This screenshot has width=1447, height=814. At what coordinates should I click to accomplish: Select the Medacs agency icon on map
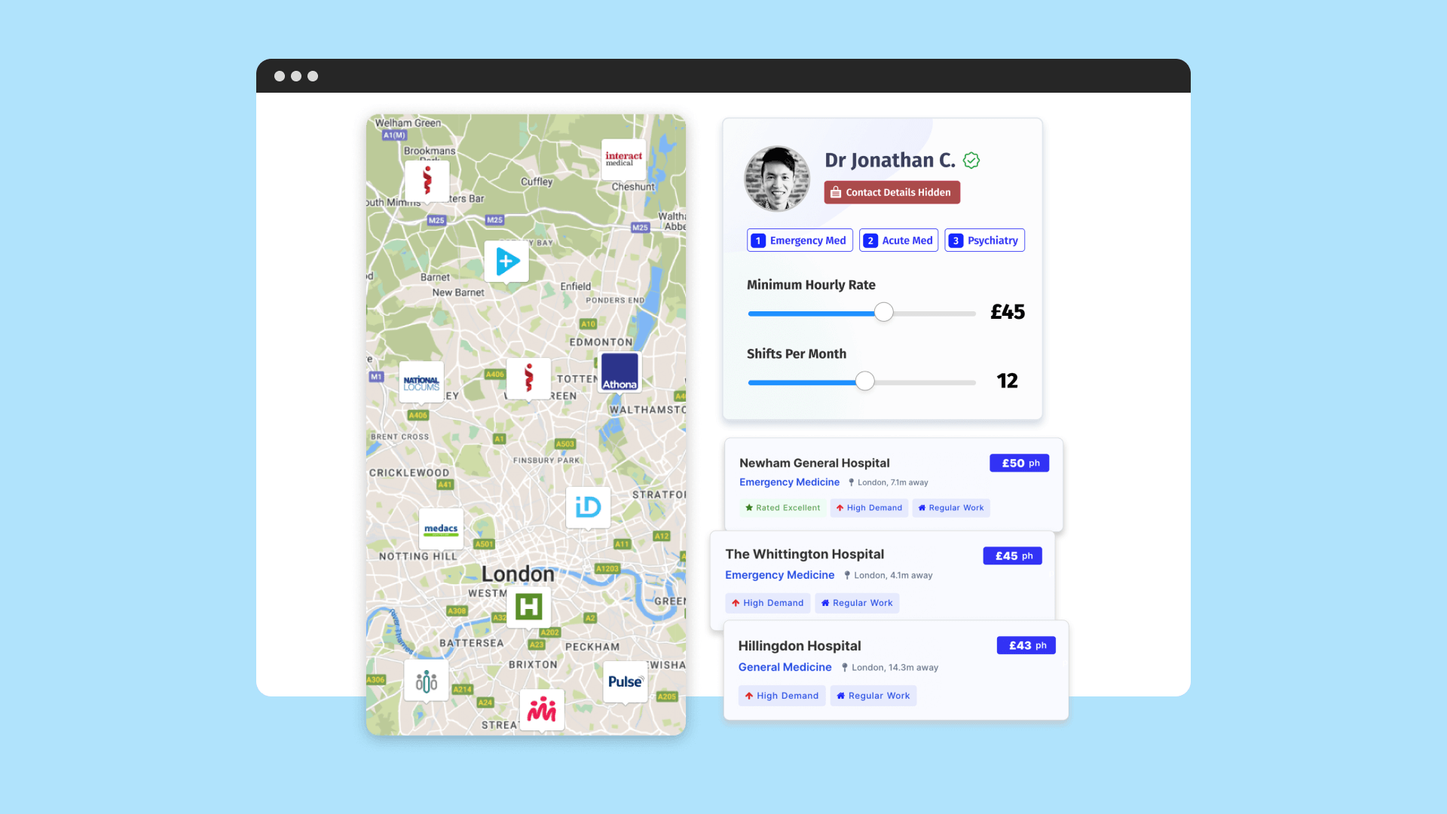pyautogui.click(x=440, y=527)
